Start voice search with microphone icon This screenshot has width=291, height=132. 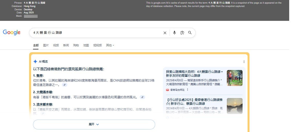coord(174,33)
